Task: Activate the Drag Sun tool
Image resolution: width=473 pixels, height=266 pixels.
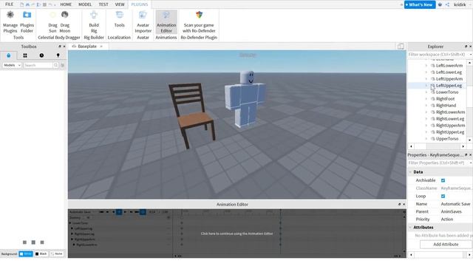Action: point(52,22)
